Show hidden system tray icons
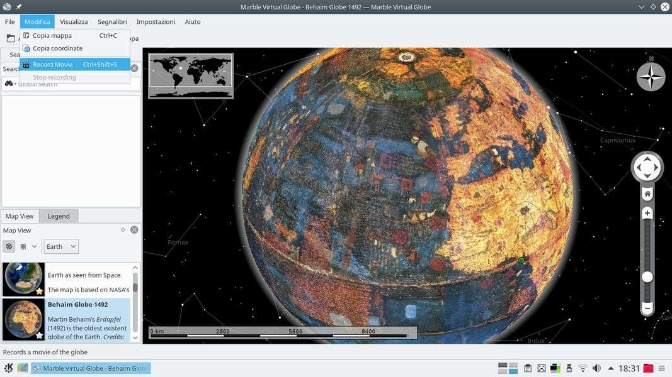 coord(610,368)
